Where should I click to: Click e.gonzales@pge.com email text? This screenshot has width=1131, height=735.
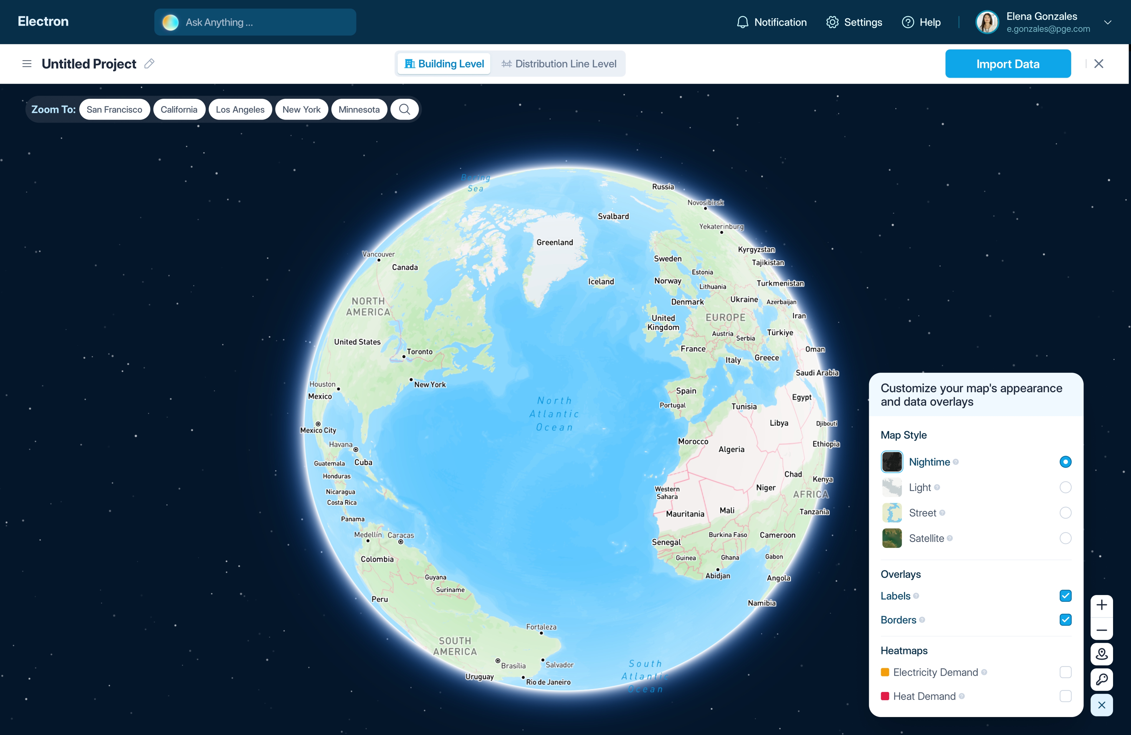tap(1048, 29)
